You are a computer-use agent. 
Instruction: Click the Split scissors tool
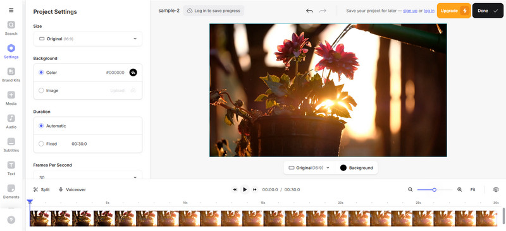click(x=42, y=189)
